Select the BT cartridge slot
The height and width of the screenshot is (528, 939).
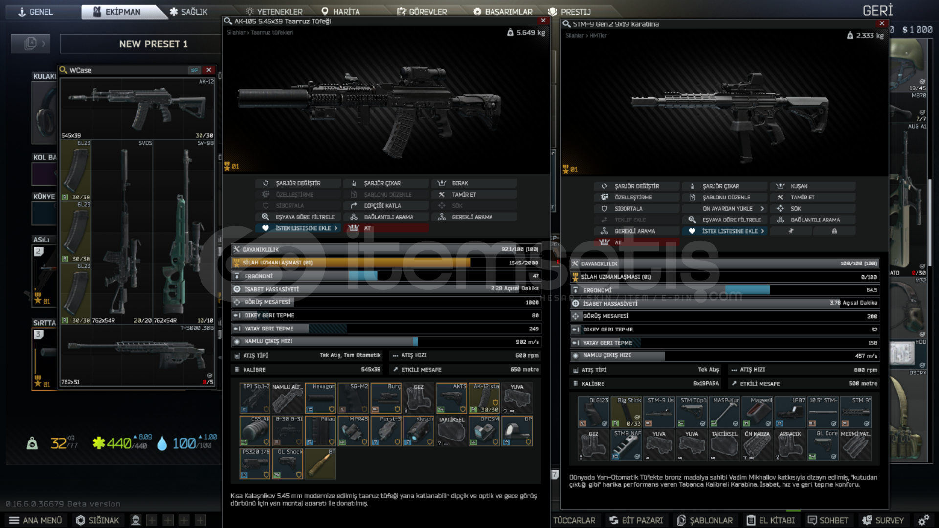321,463
